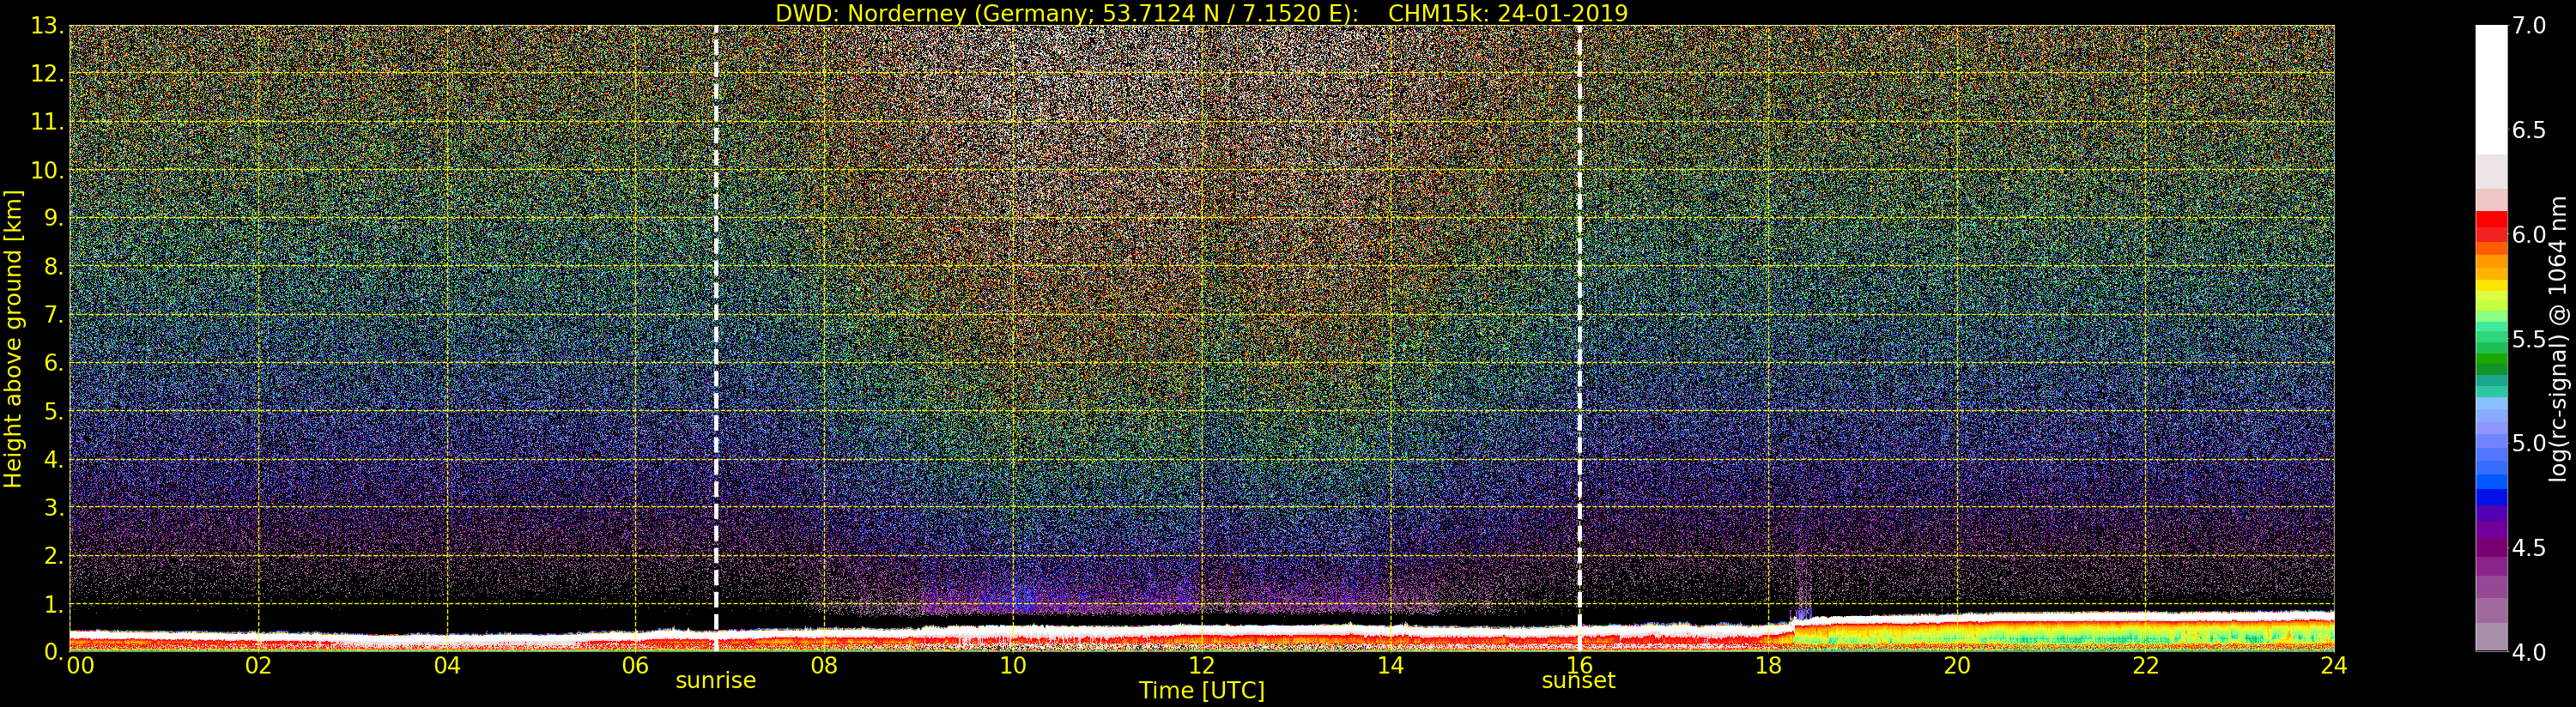Click the '4.' height axis tick label
Image resolution: width=2576 pixels, height=707 pixels.
(x=54, y=459)
